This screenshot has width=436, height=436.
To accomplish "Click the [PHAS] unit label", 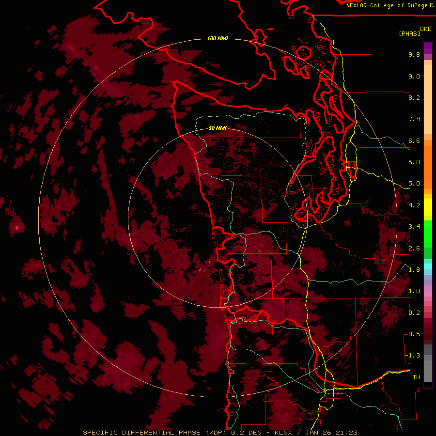I will pyautogui.click(x=409, y=34).
